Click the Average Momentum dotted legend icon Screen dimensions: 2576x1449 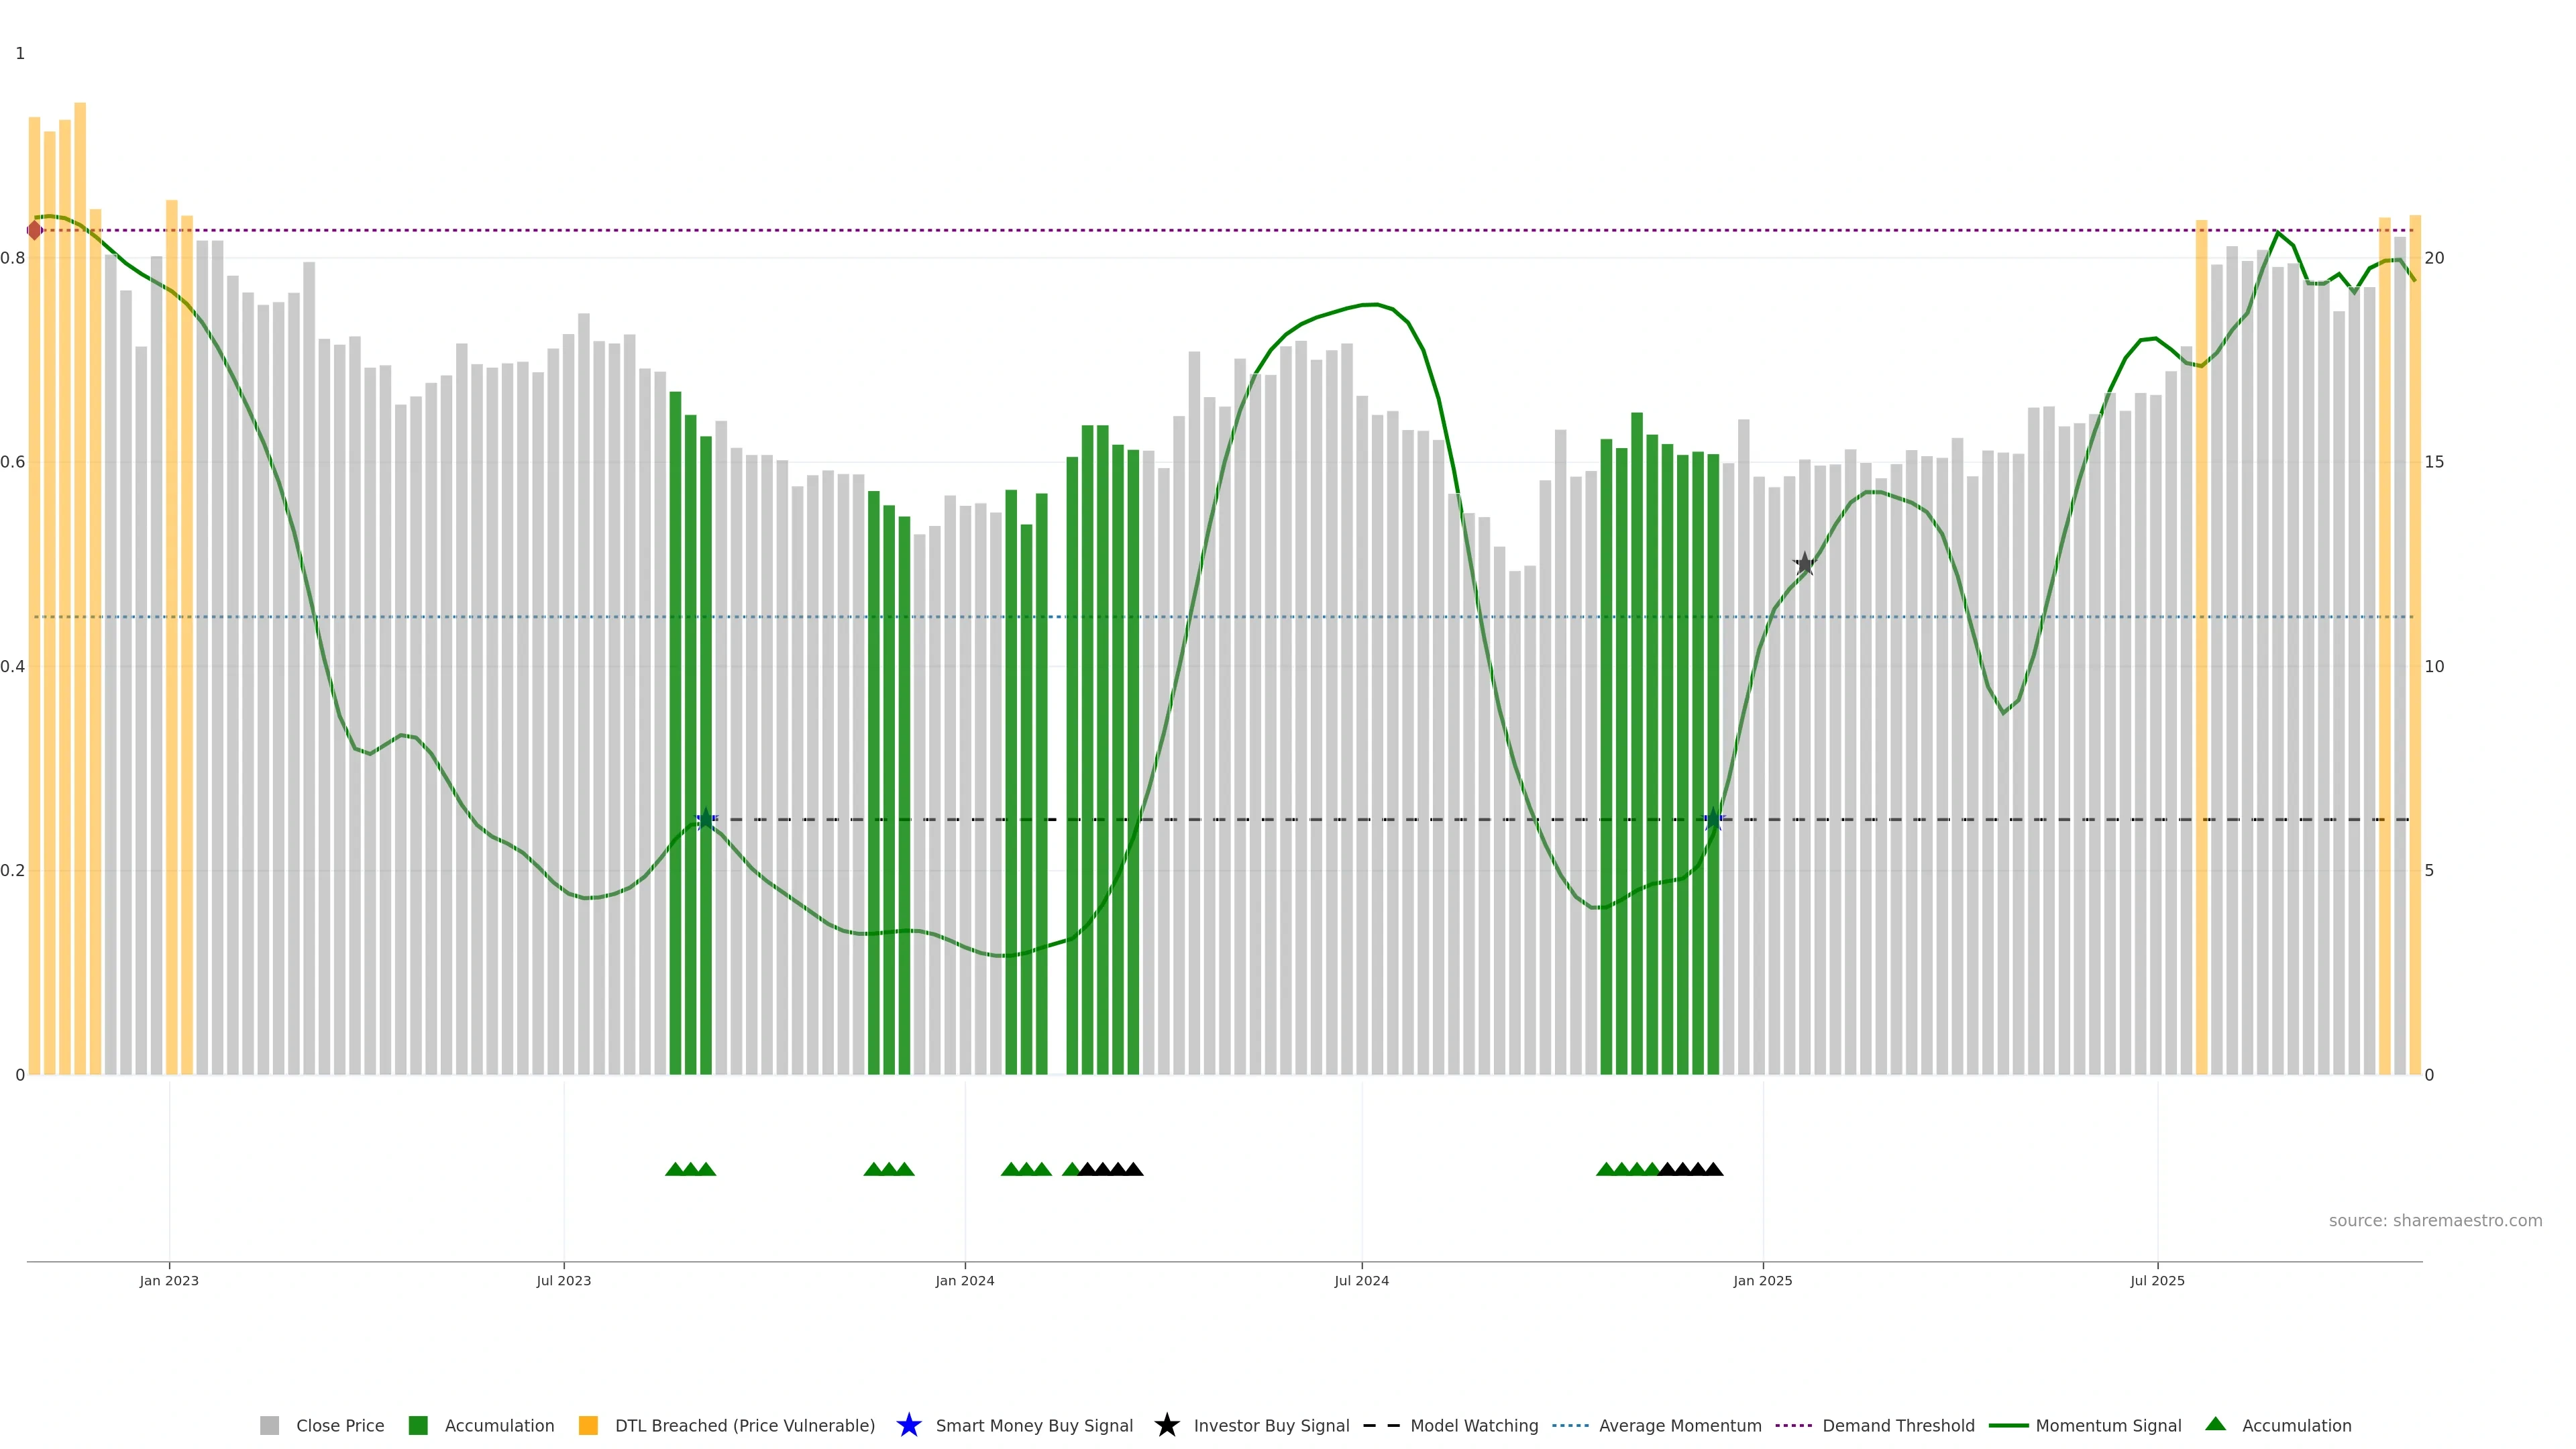point(1570,1426)
